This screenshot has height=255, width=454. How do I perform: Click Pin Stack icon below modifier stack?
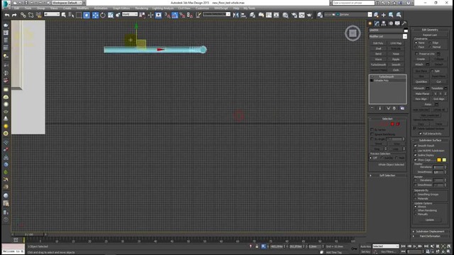pos(372,108)
